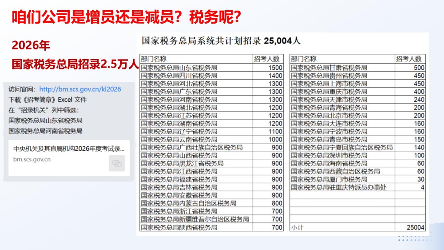
Task: Select table row 国家税务总局福建省税务局
Action: [211, 179]
